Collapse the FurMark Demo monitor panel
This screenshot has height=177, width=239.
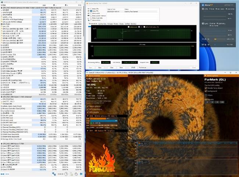pyautogui.click(x=88, y=76)
